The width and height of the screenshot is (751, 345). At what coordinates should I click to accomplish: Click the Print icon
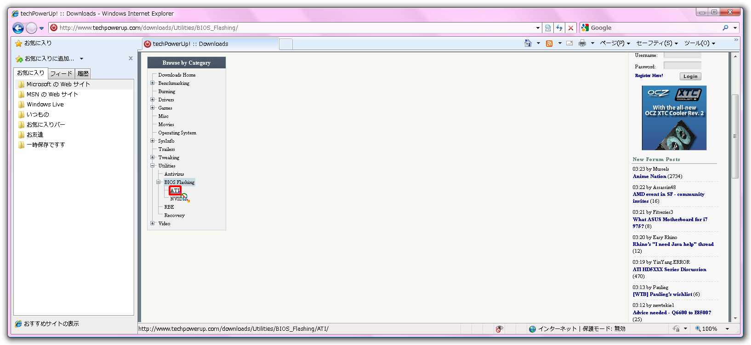point(582,43)
